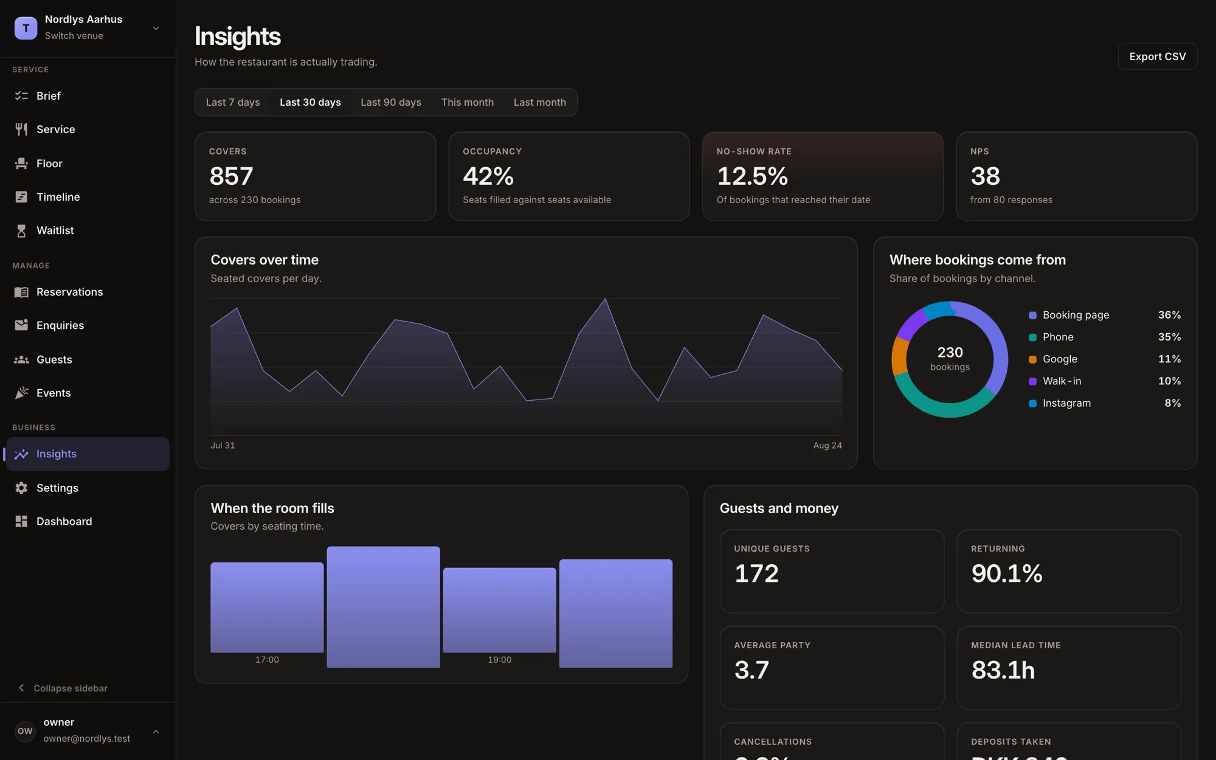Click the Covers card showing 857
This screenshot has height=760, width=1216.
coord(315,176)
